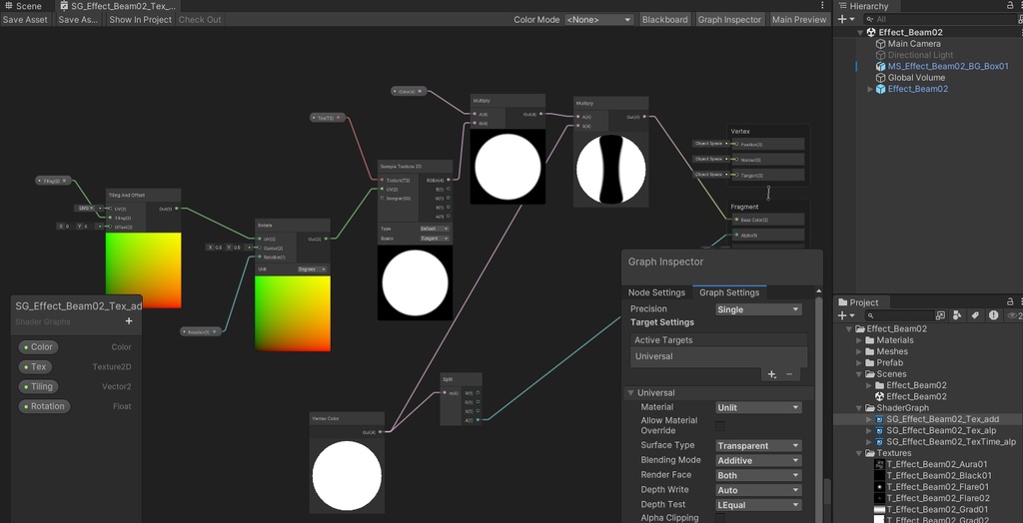Open Sample Texture 2D Type dropdown
Screen dimensions: 1023x523
[435, 229]
